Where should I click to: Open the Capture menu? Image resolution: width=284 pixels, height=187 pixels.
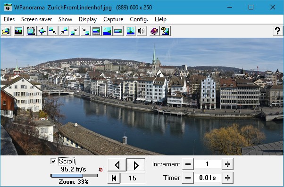point(113,19)
